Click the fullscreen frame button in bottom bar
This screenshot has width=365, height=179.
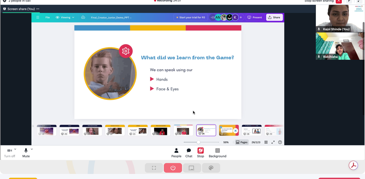point(154,168)
